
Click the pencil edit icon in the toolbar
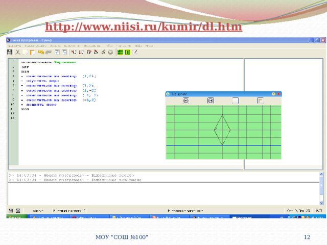point(135,52)
